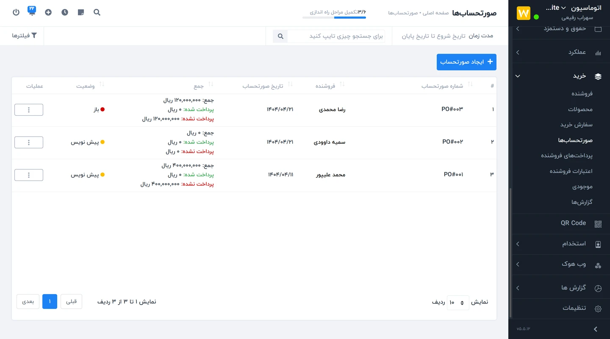
Task: Click the date range field تاریخ شروع تا تاریخ پایان
Action: [x=433, y=36]
